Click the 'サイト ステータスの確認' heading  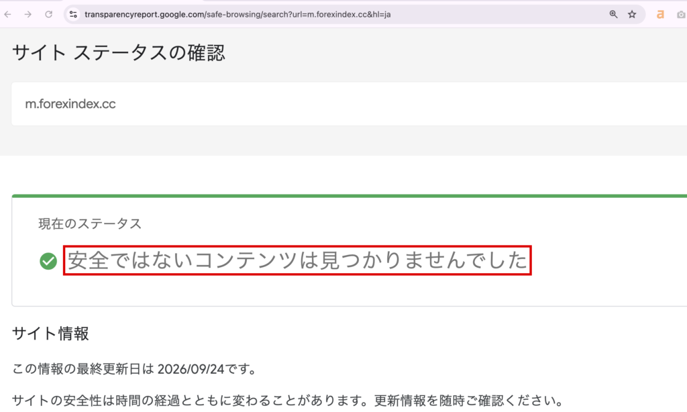click(x=118, y=53)
